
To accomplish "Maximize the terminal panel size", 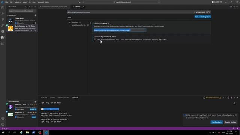I will tap(235, 97).
